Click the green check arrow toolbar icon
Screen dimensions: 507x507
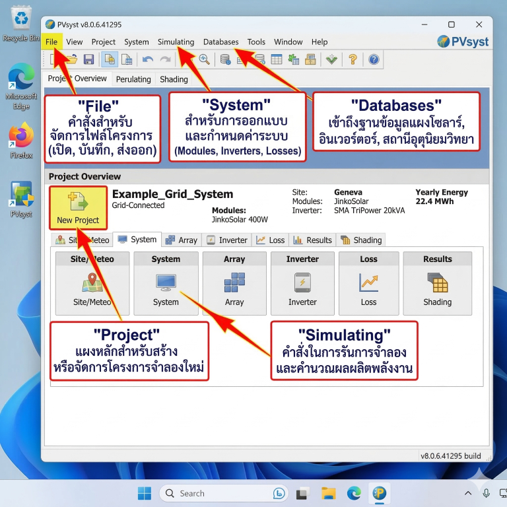(x=331, y=59)
